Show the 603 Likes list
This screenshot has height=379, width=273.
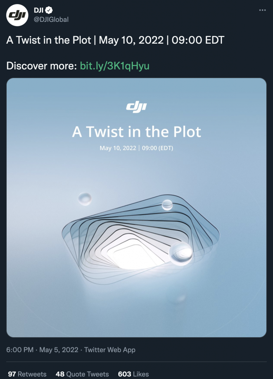tap(133, 374)
